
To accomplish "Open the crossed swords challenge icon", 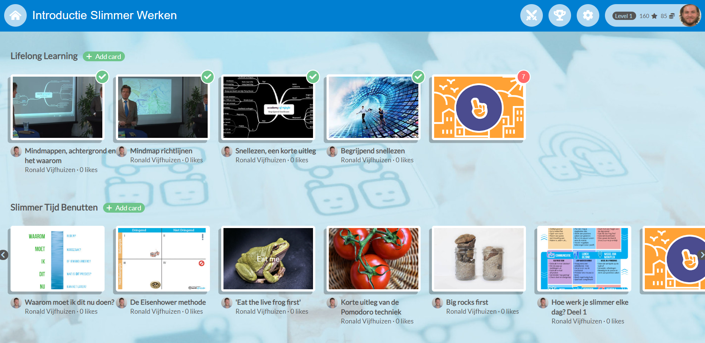I will pyautogui.click(x=531, y=15).
